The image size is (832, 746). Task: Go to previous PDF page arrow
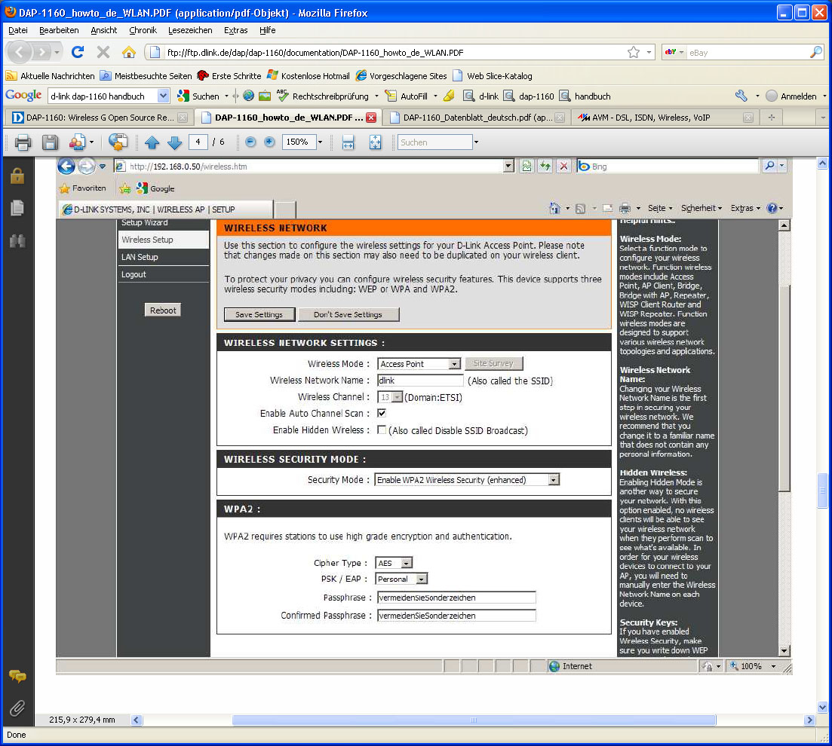point(152,142)
